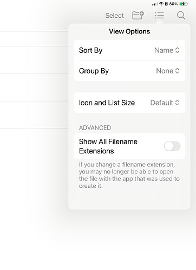Click the Wi-Fi status icon
Viewport: 196px width, 270px height.
pyautogui.click(x=161, y=4)
